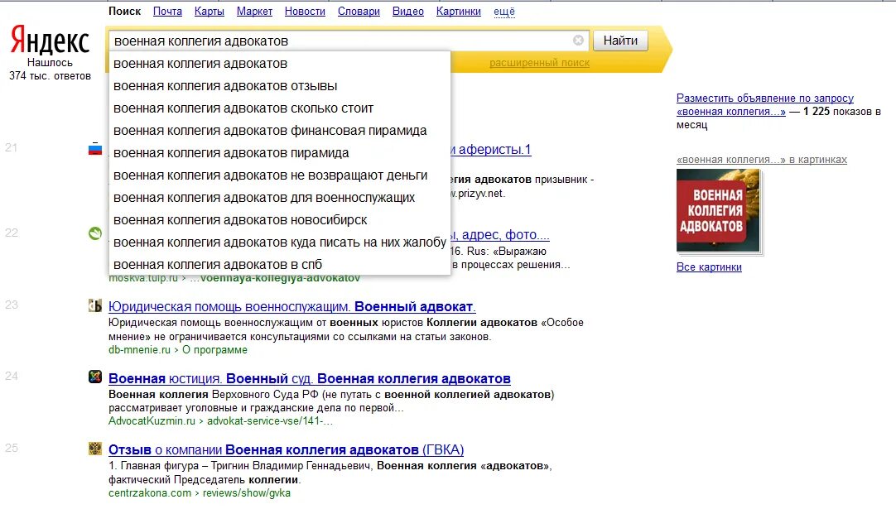896x509 pixels.
Task: Select suggestion ending 'финансовая пирамида'
Action: pyautogui.click(x=279, y=130)
